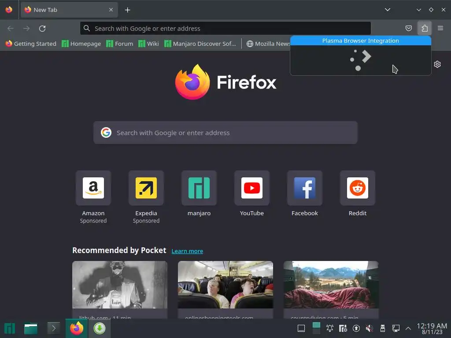Click the Pocket Learn more link
Screen dimensions: 451x338
187,251
